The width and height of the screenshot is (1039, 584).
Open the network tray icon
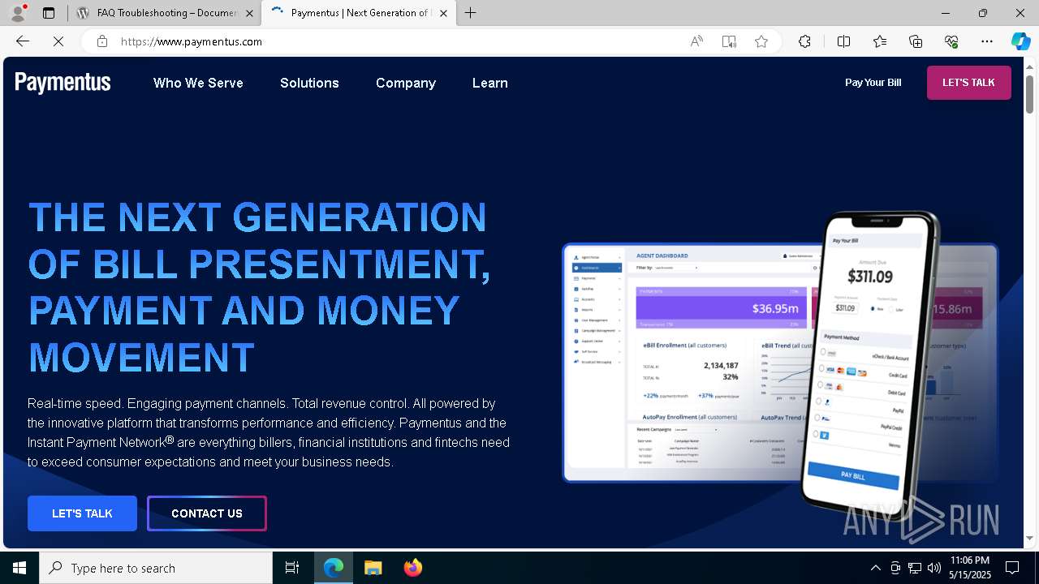pos(915,568)
